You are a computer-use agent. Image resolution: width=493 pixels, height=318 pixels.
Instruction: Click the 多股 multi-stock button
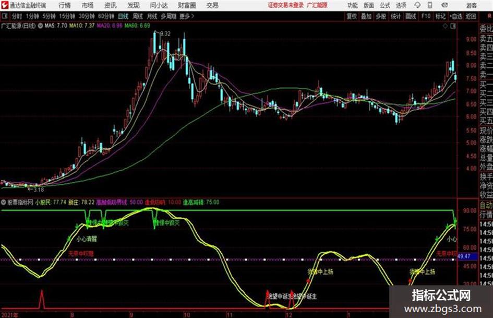point(381,16)
